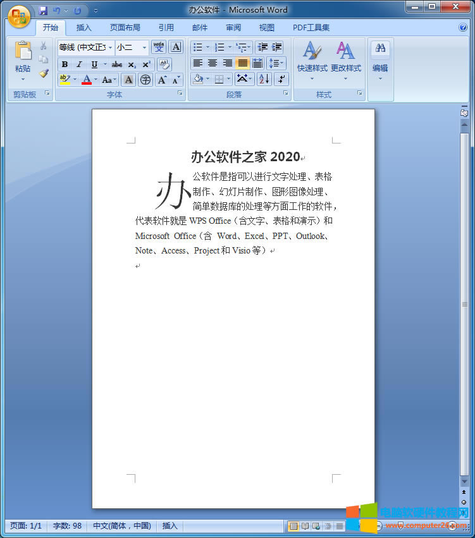Open the Asian layout dropdown

coord(244,79)
